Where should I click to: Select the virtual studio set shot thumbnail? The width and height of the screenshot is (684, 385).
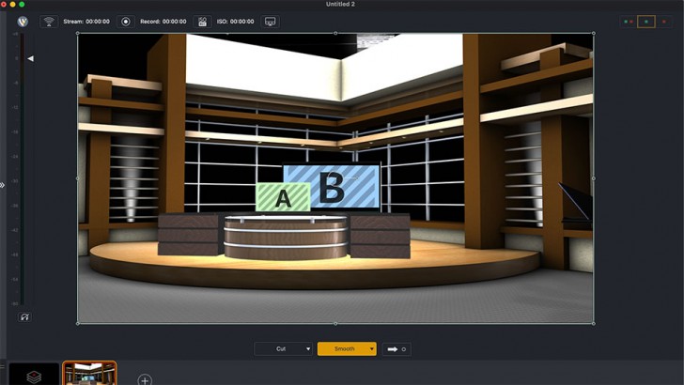point(89,374)
